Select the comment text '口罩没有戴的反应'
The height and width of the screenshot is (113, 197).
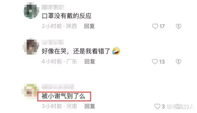pyautogui.click(x=66, y=16)
